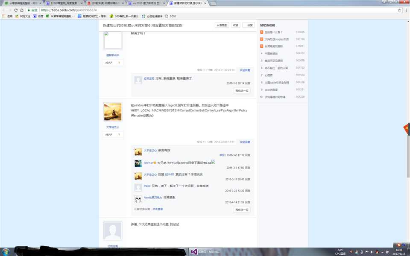
Task: Expand more replies via 点击查看
Action: (158, 209)
